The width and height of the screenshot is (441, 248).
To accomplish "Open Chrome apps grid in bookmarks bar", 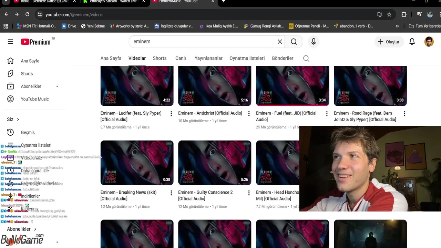I will click(6, 26).
